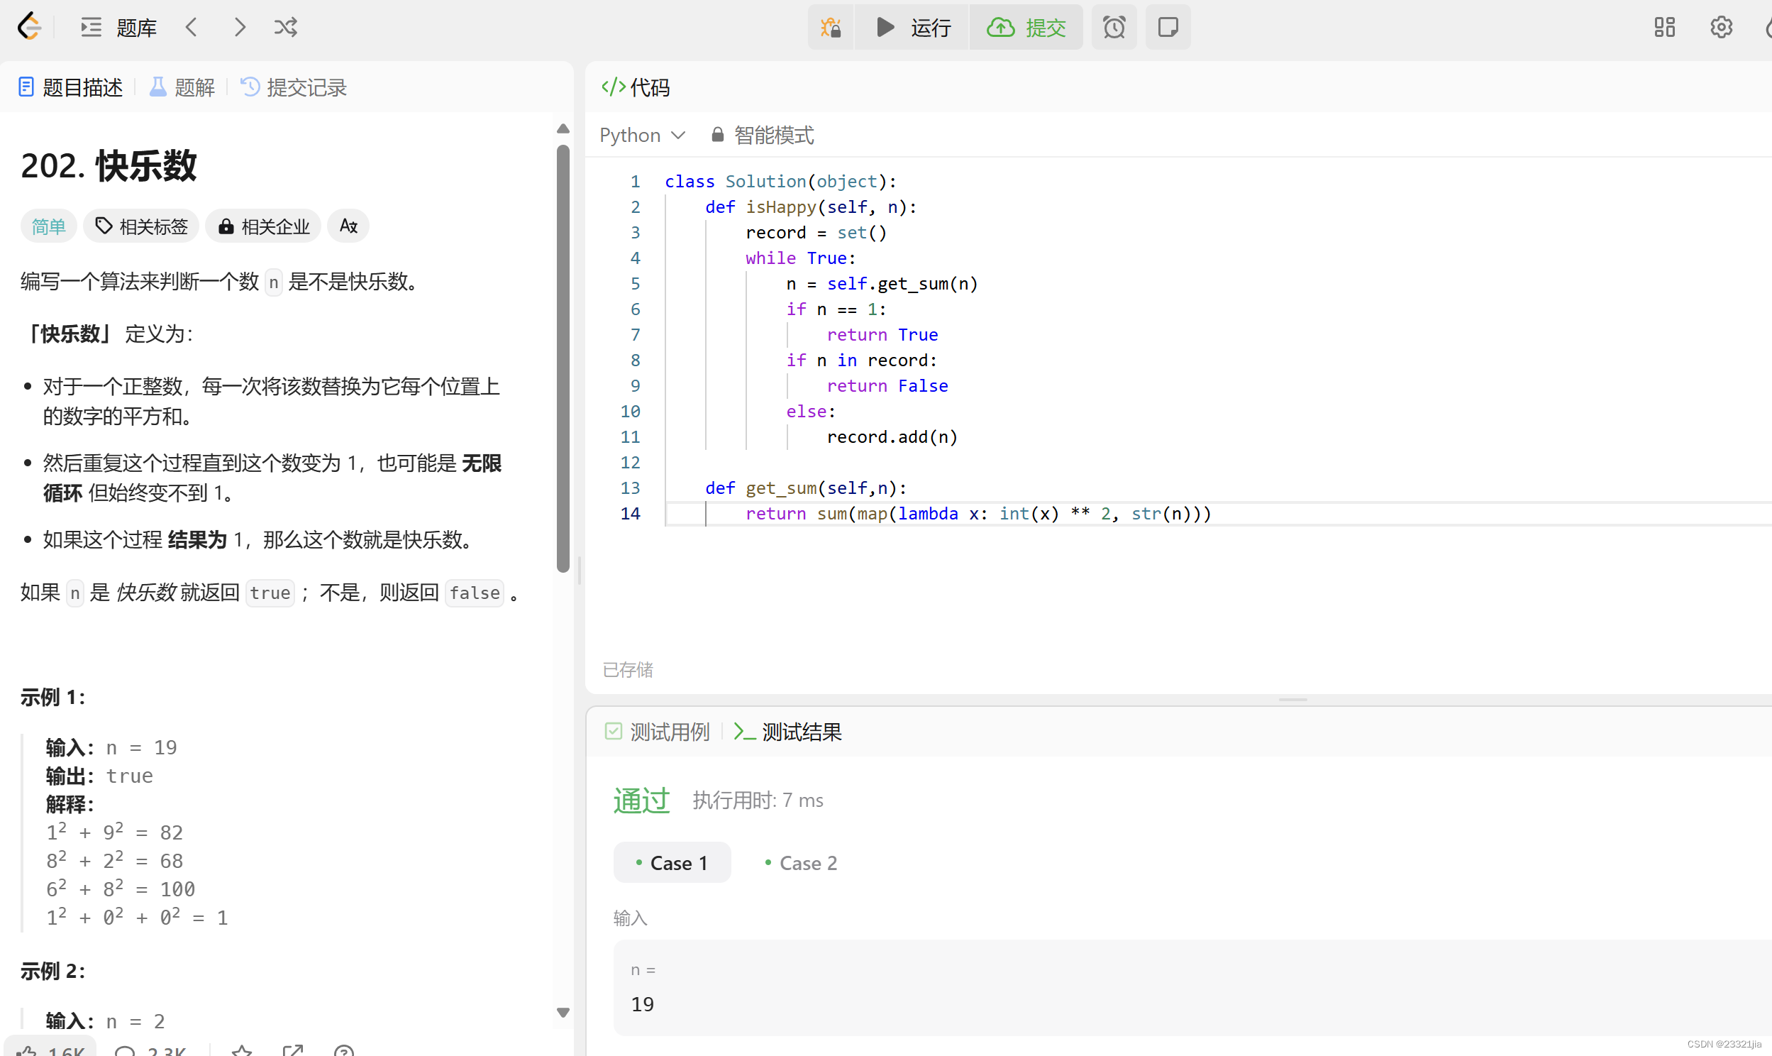
Task: Click the line 'if n in record:'
Action: click(861, 360)
